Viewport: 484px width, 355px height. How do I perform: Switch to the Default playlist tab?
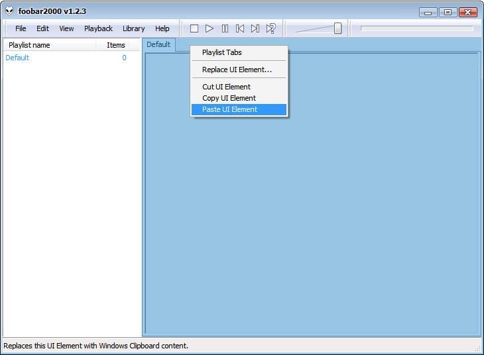(x=158, y=45)
